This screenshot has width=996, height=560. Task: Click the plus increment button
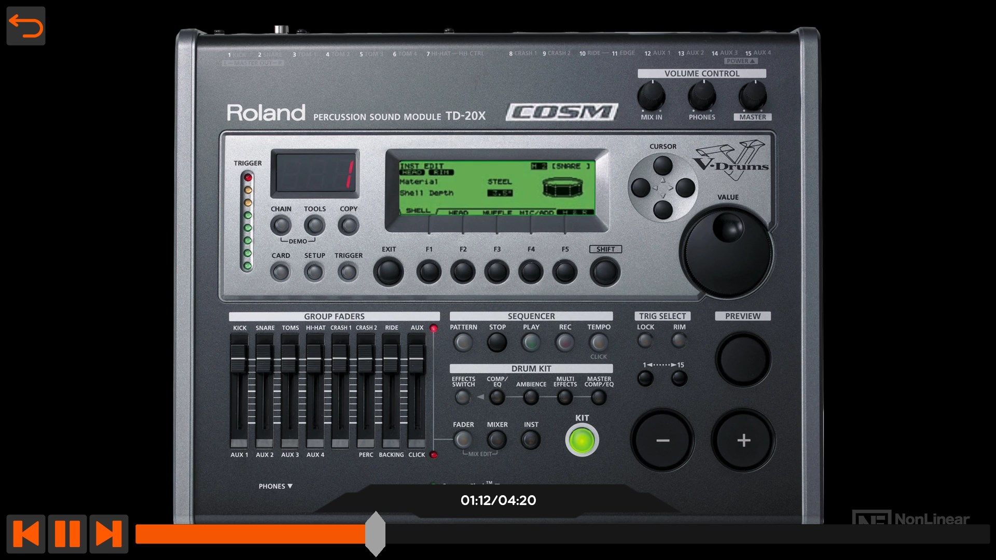coord(743,441)
